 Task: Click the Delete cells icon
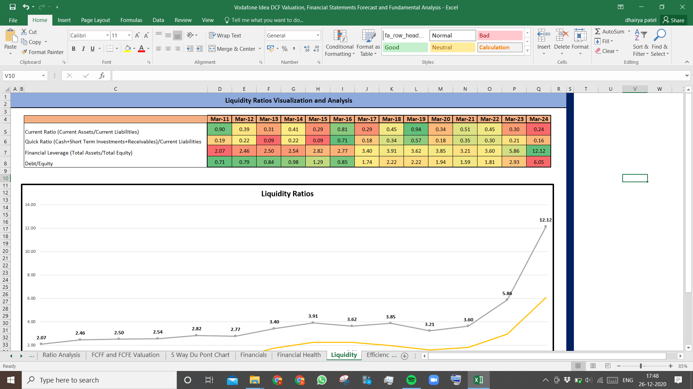[x=562, y=36]
